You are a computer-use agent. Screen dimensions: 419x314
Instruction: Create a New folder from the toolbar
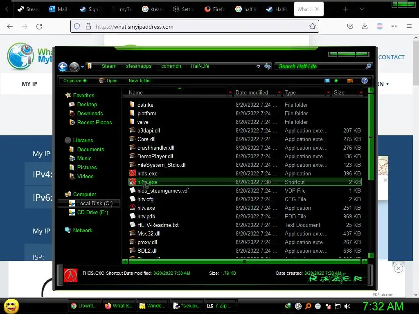tap(140, 81)
